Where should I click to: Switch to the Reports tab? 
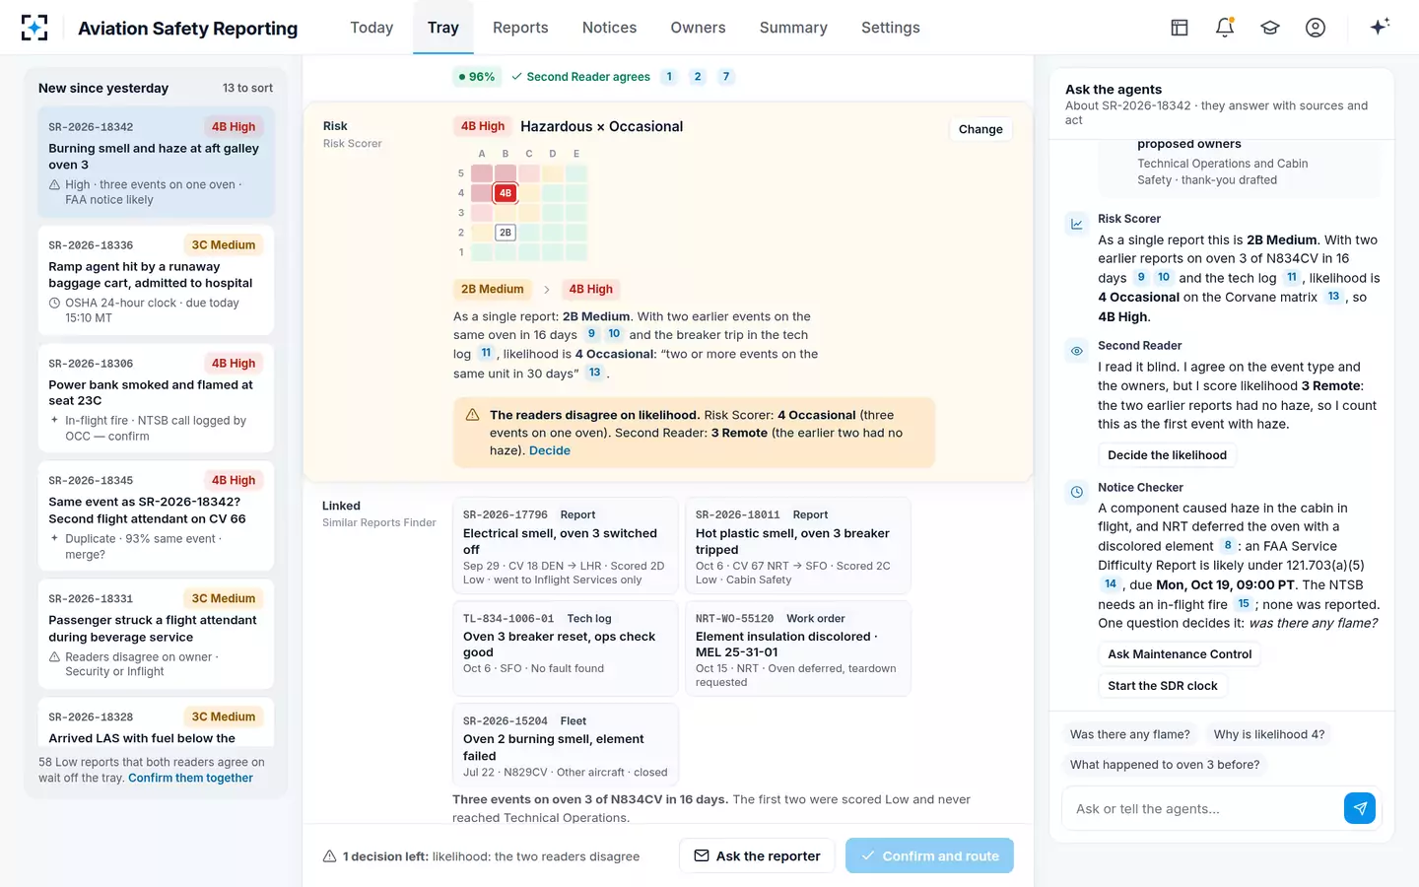520,28
